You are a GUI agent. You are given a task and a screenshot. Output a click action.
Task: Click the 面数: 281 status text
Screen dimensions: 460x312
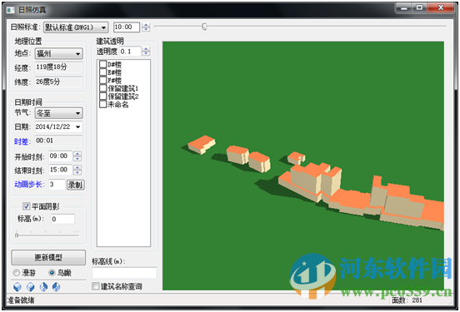pos(407,300)
